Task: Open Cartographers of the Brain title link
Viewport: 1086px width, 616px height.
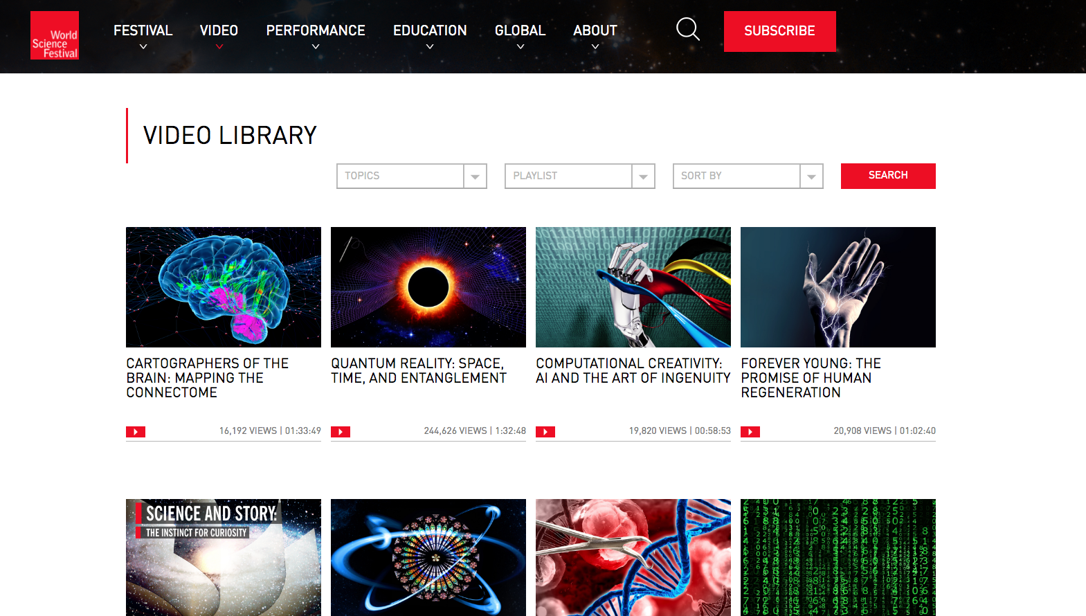Action: coord(208,378)
